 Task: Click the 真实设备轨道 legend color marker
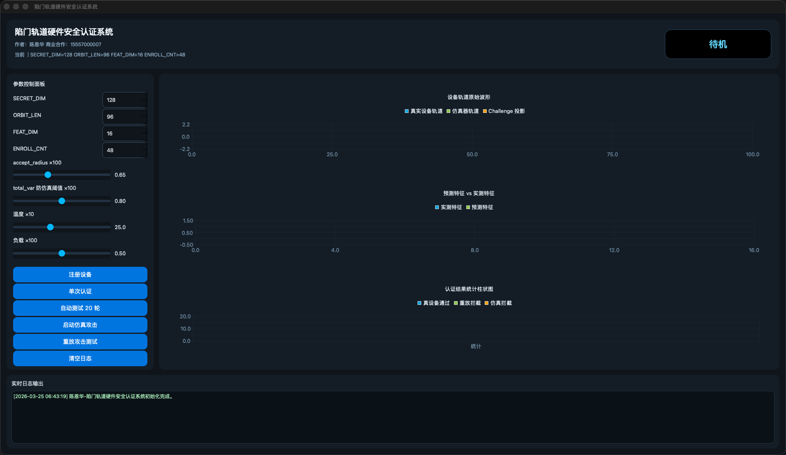407,111
